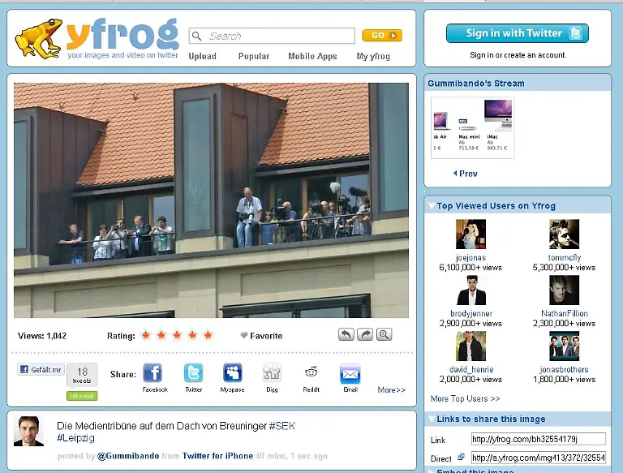This screenshot has height=473, width=623.
Task: Share the photo via the Reddit icon
Action: click(x=311, y=372)
